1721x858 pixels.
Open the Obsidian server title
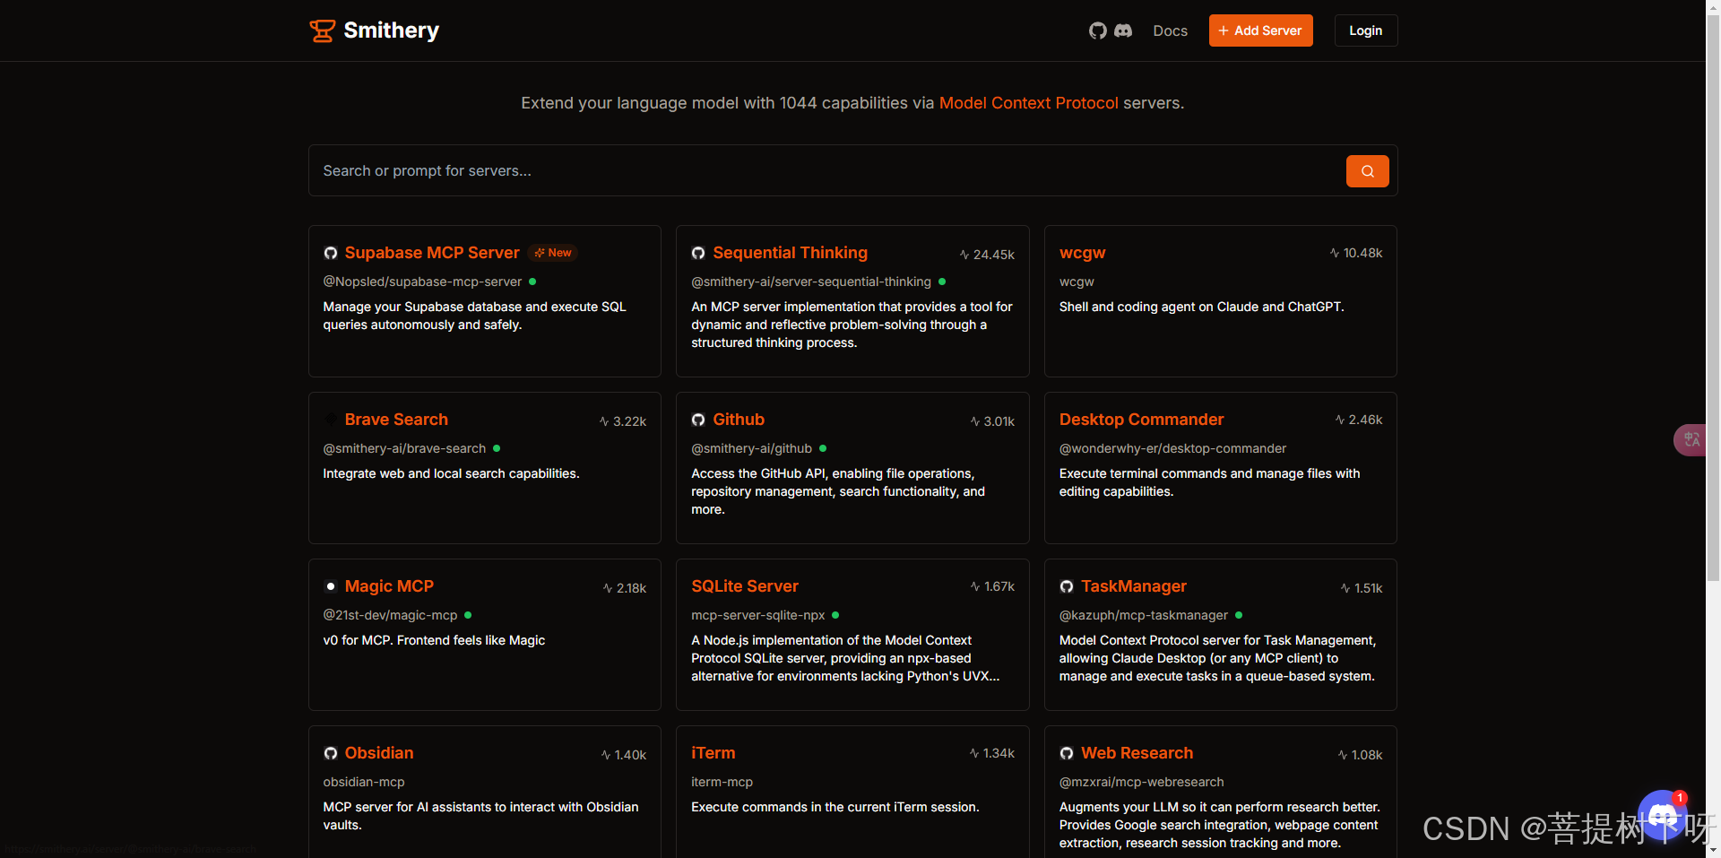(379, 753)
